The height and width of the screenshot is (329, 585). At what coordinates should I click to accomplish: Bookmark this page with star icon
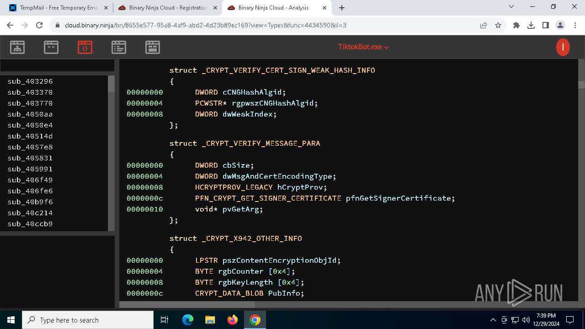click(x=498, y=26)
